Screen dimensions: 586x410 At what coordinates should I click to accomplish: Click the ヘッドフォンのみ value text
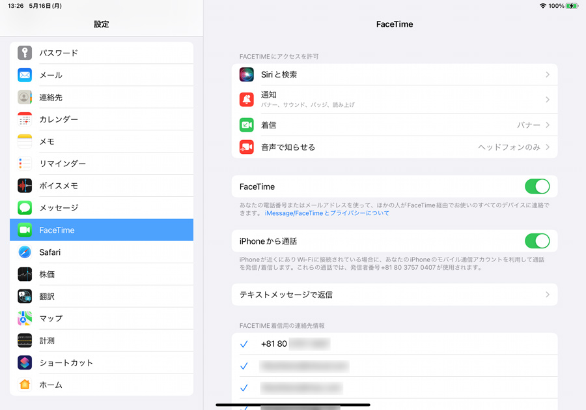tap(509, 147)
